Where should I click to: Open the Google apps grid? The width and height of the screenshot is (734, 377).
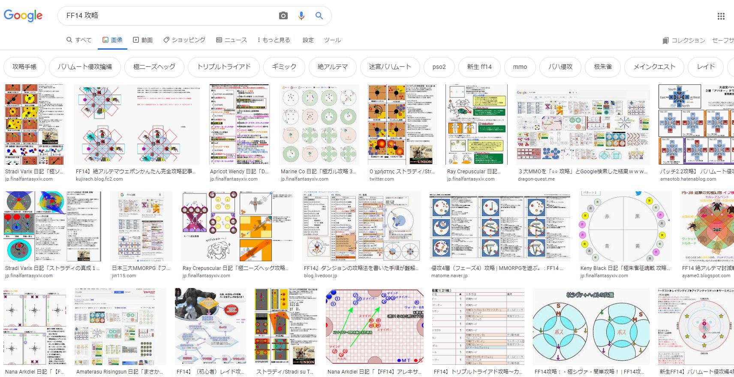(721, 16)
